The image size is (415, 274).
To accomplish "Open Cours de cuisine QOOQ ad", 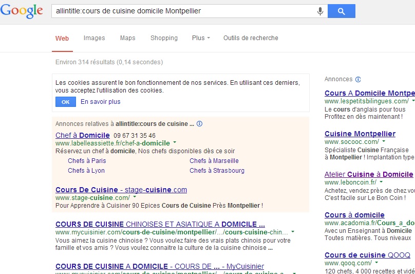I will click(367, 255).
